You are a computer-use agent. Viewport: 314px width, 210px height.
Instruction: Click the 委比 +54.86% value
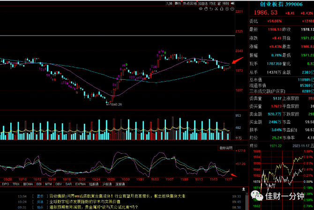tap(274, 21)
